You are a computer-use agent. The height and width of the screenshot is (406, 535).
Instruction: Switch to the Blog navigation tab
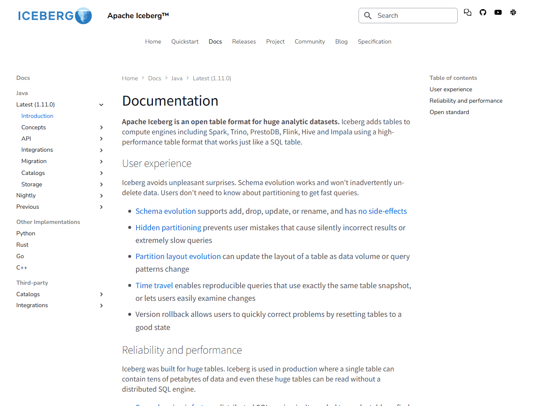[x=341, y=41]
